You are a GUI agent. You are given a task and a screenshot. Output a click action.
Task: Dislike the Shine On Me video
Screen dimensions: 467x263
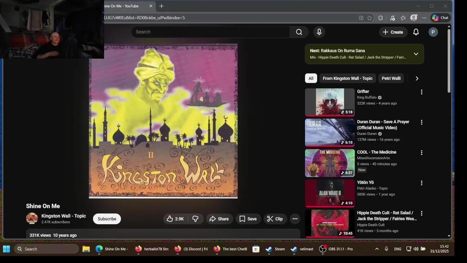pos(196,219)
